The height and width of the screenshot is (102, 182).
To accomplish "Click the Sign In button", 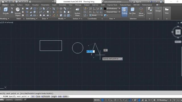I will 137,2.
